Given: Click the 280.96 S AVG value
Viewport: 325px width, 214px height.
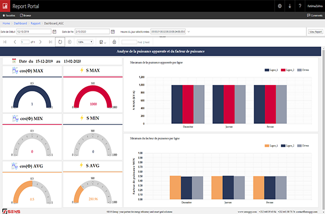Looking at the screenshot, I should click(93, 199).
